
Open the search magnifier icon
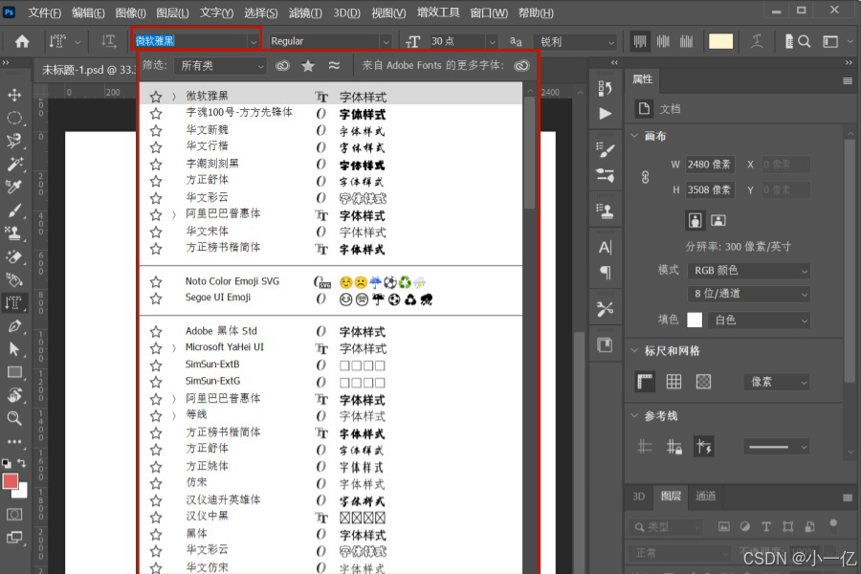pyautogui.click(x=805, y=41)
